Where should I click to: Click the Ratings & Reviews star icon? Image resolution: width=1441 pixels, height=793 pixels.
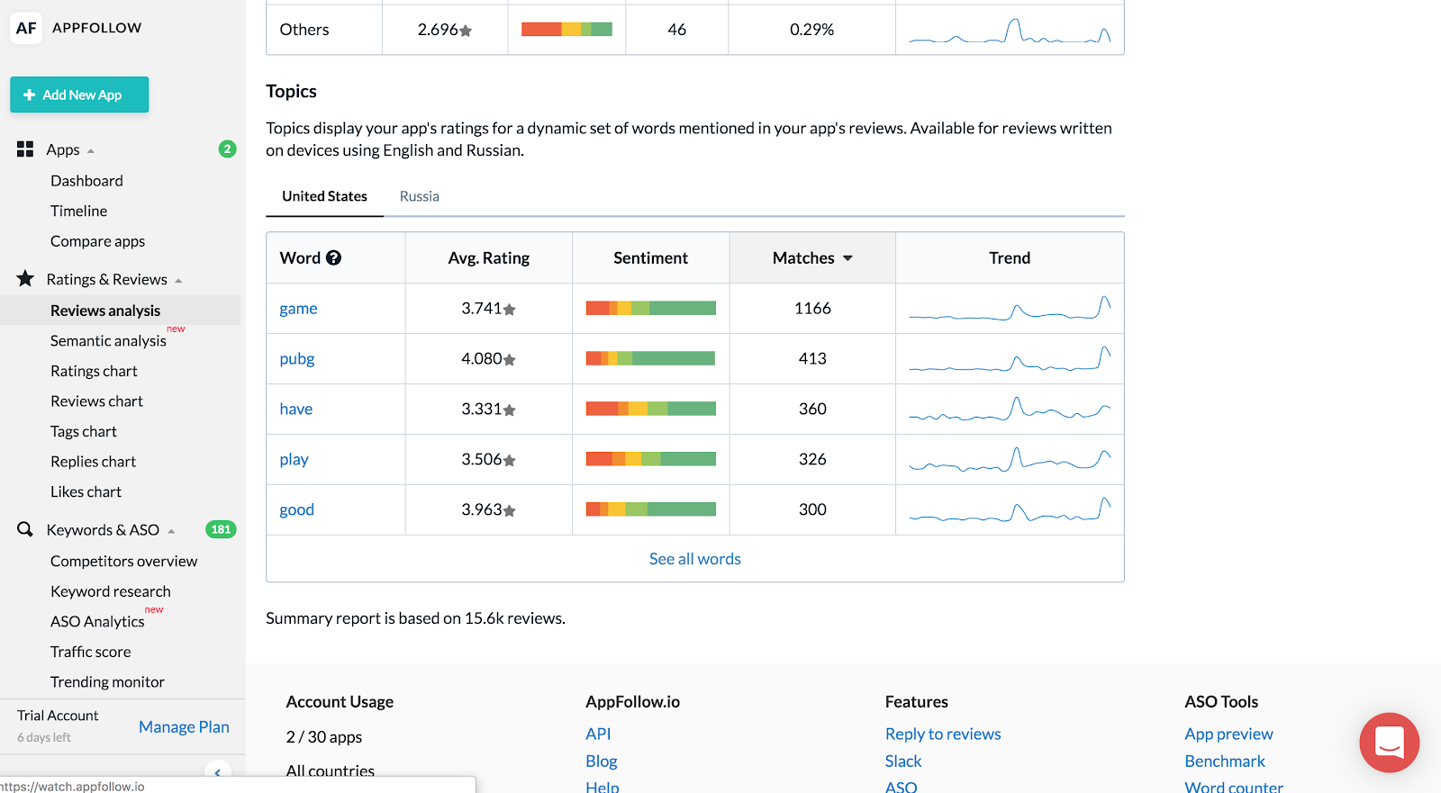click(25, 279)
